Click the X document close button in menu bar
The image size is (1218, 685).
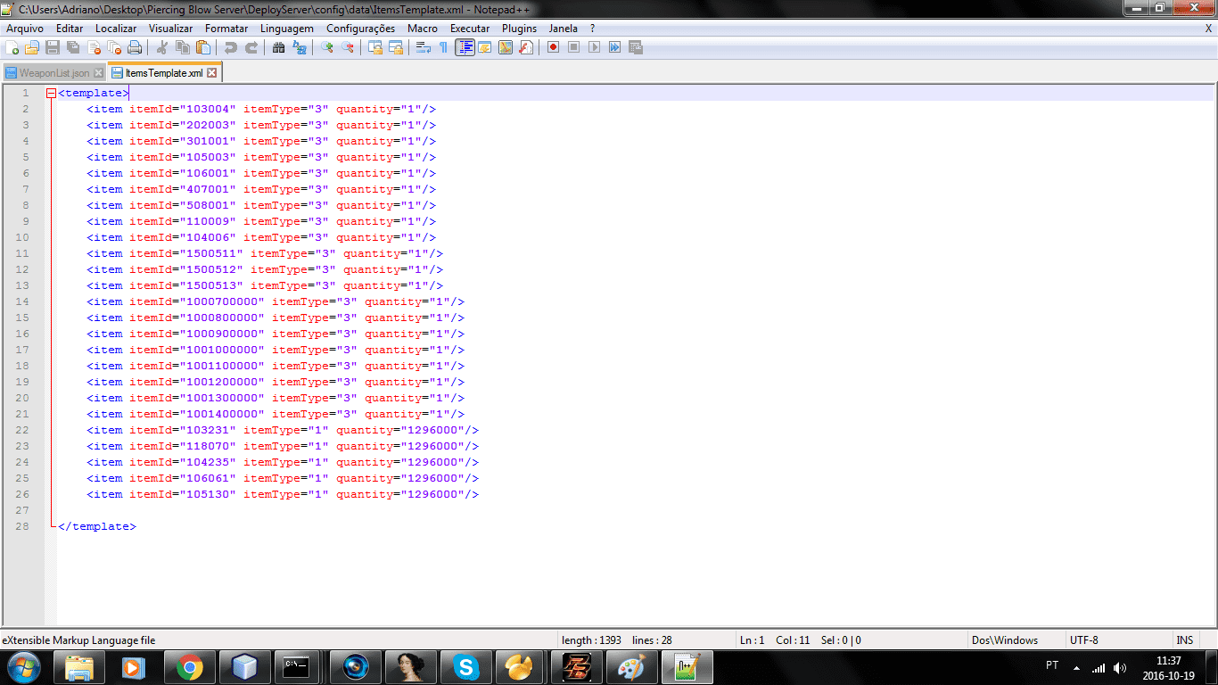[x=1208, y=29]
